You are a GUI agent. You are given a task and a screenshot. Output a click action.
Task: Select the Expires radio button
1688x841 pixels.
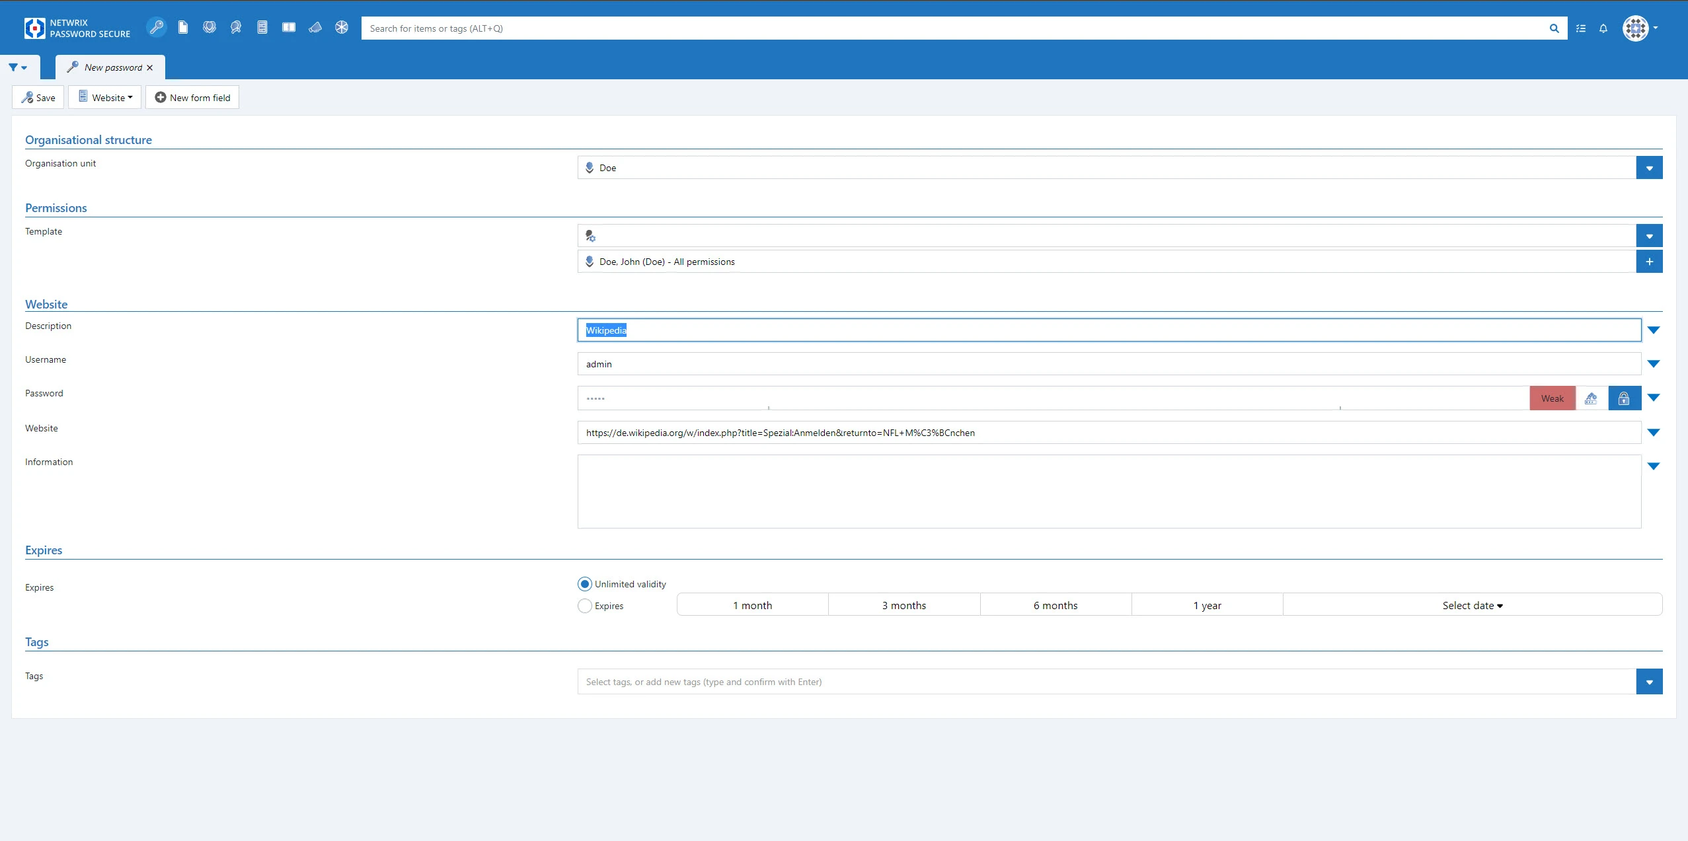(585, 606)
